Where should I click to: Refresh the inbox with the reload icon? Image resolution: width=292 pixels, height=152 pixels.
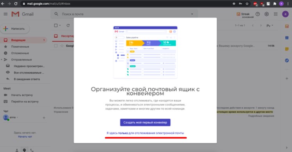[68, 25]
